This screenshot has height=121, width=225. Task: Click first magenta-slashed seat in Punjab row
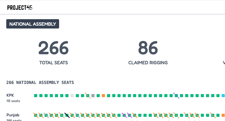(x=124, y=115)
